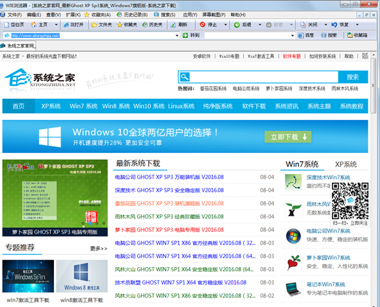
Task: Open the 软件专题 top link in red
Action: click(292, 57)
